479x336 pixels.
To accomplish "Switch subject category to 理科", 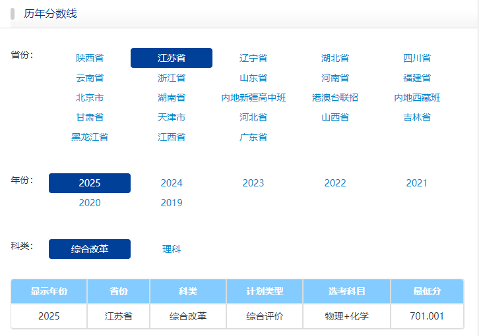I will click(x=172, y=249).
